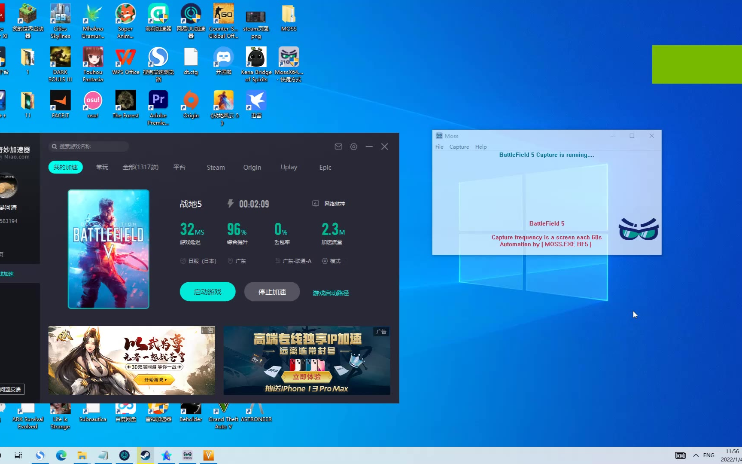Select the 常玩 tab

point(102,167)
